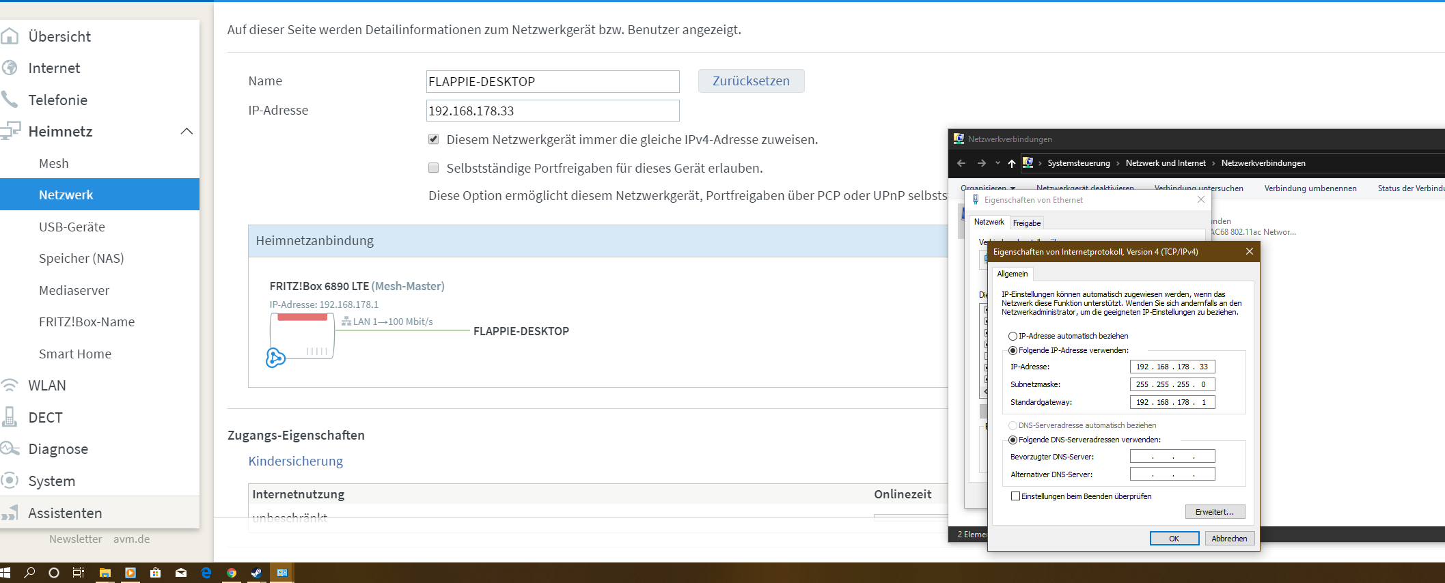Click the Mesh symbol on the FRITZ!Box image
This screenshot has height=583, width=1445.
(275, 358)
